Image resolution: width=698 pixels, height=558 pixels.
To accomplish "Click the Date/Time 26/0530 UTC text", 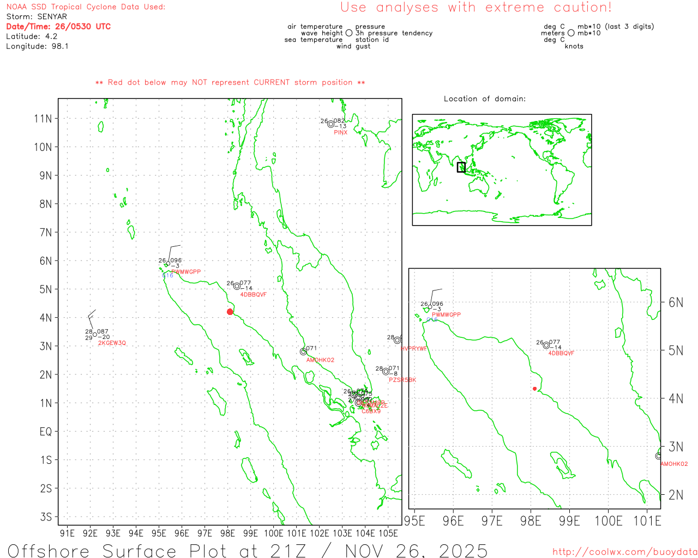I will tap(58, 27).
